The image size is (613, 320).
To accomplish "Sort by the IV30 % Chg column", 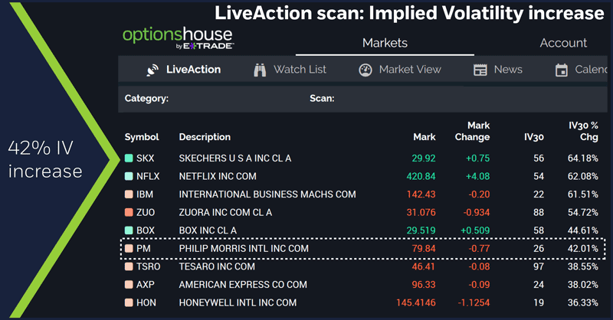I will tap(582, 131).
